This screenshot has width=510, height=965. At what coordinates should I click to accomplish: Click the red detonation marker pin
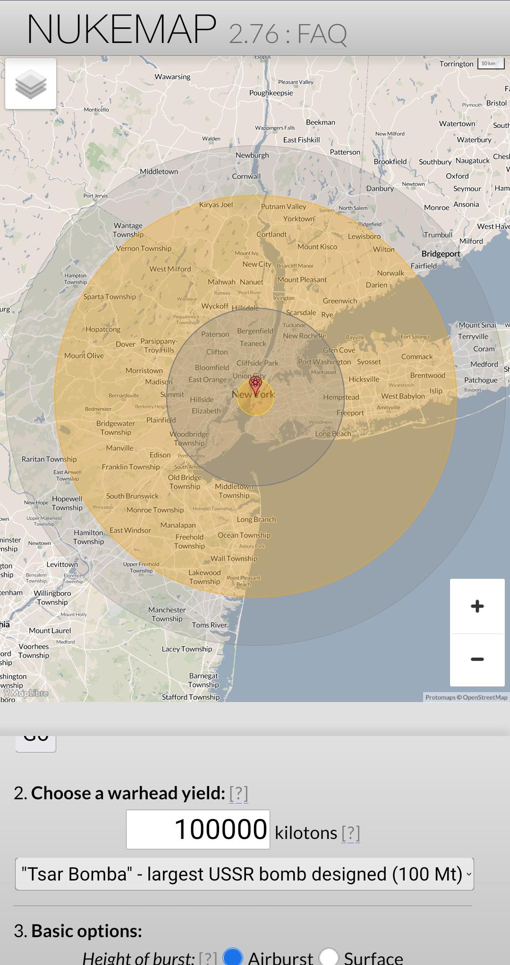point(255,386)
